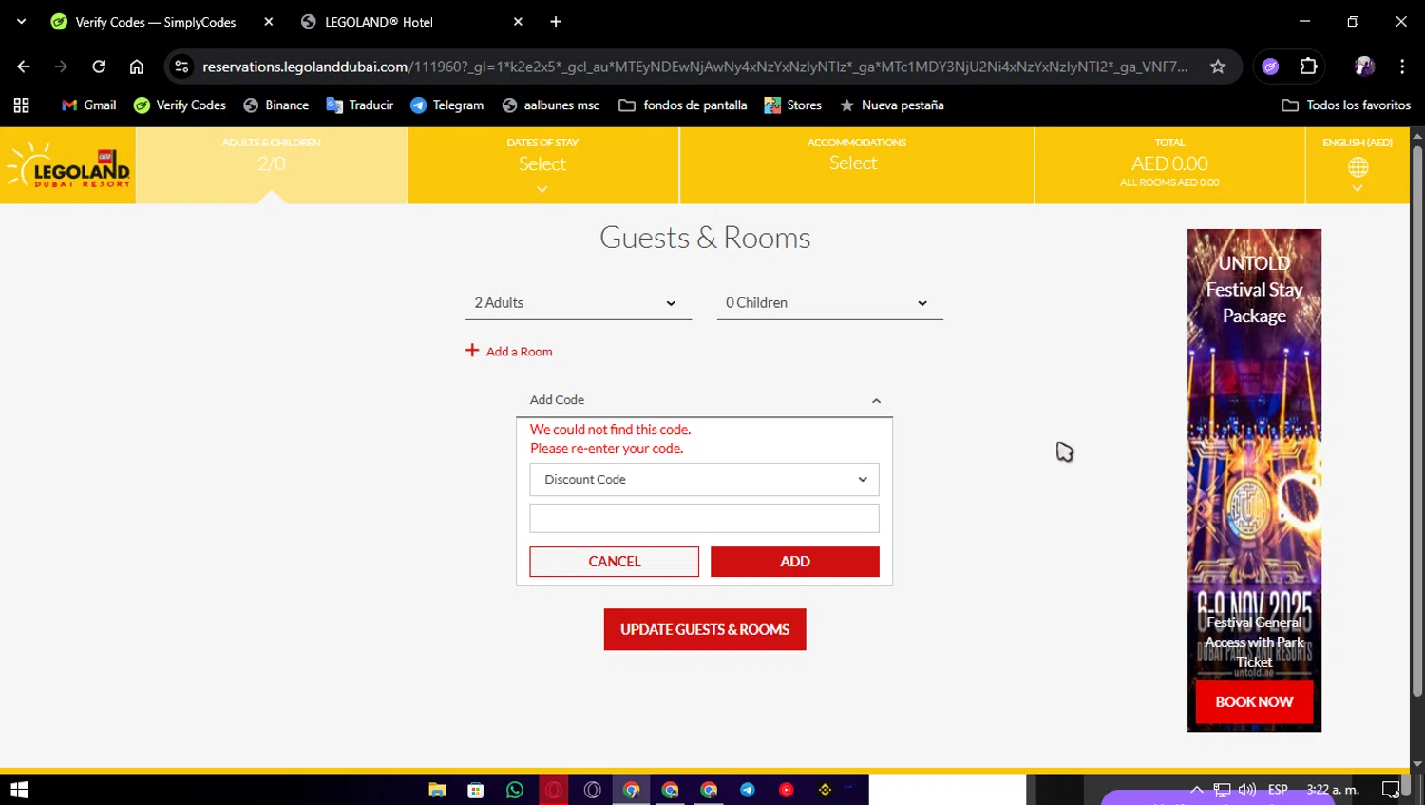Viewport: 1425px width, 805px height.
Task: Click UPDATE GUESTS & ROOMS button
Action: [705, 629]
